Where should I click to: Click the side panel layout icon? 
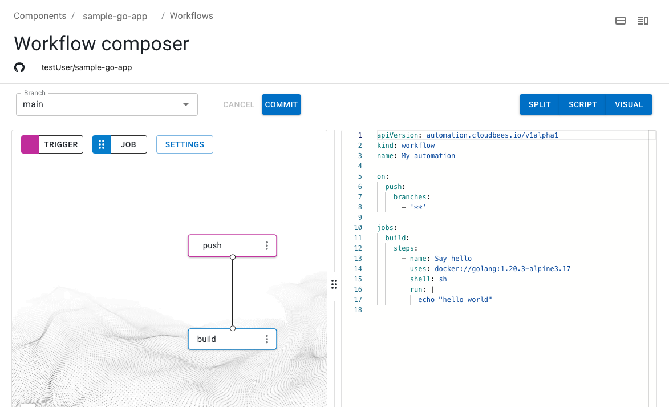coord(643,20)
